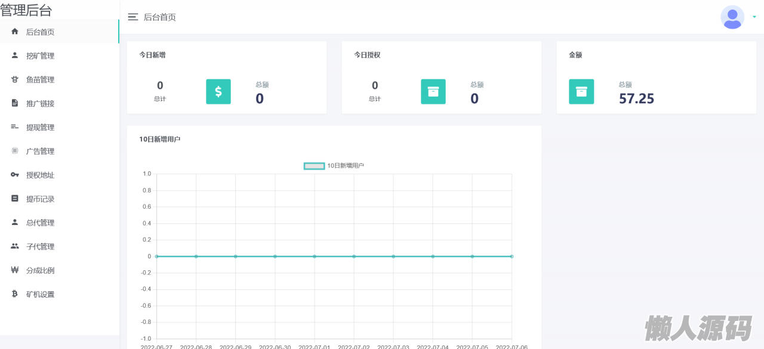Click the green dollar icon in 今日新增
Viewport: 764px width, 349px height.
click(x=218, y=92)
